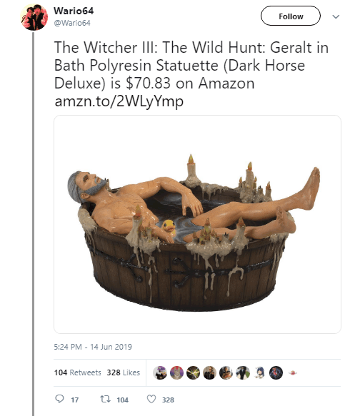Click the retweet arrows icon
The height and width of the screenshot is (416, 360).
[x=105, y=399]
